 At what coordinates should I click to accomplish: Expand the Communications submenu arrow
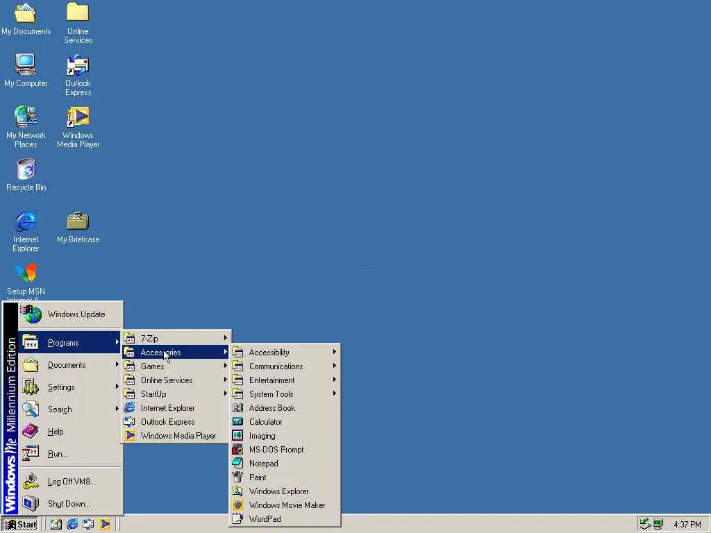(x=334, y=366)
